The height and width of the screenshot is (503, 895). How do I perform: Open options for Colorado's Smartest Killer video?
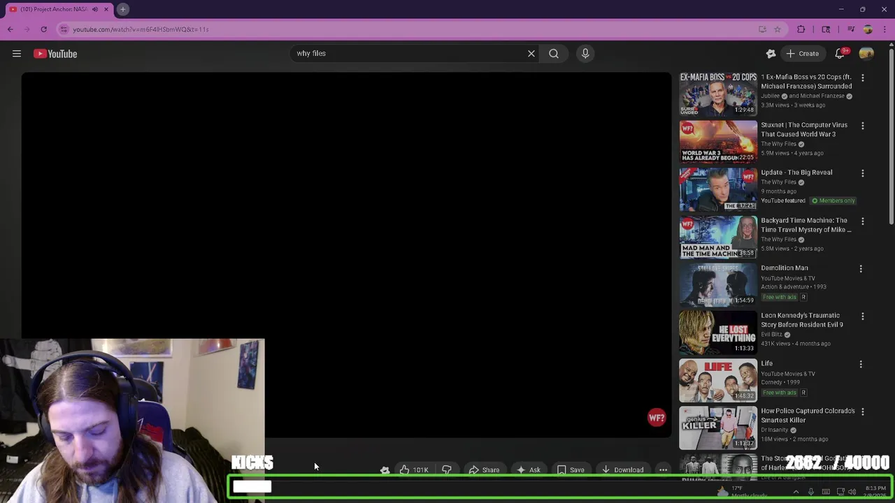click(x=862, y=412)
